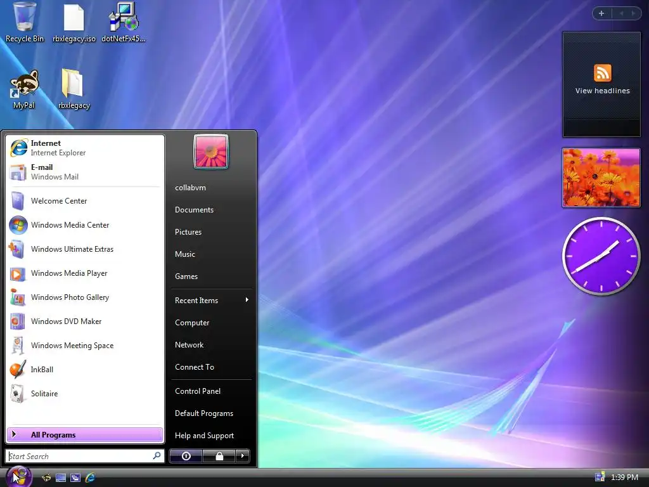Click Switch Between Windows quick launch icon
The height and width of the screenshot is (487, 649).
click(75, 477)
